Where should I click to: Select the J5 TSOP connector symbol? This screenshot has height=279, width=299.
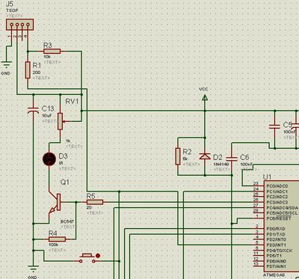click(19, 25)
